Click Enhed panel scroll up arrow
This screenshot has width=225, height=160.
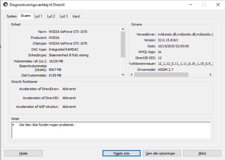click(x=123, y=29)
